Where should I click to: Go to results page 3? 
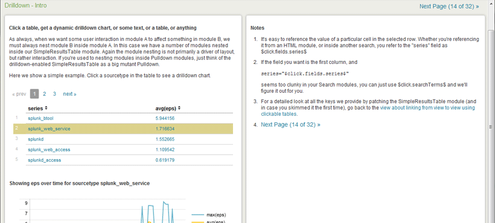(x=54, y=94)
